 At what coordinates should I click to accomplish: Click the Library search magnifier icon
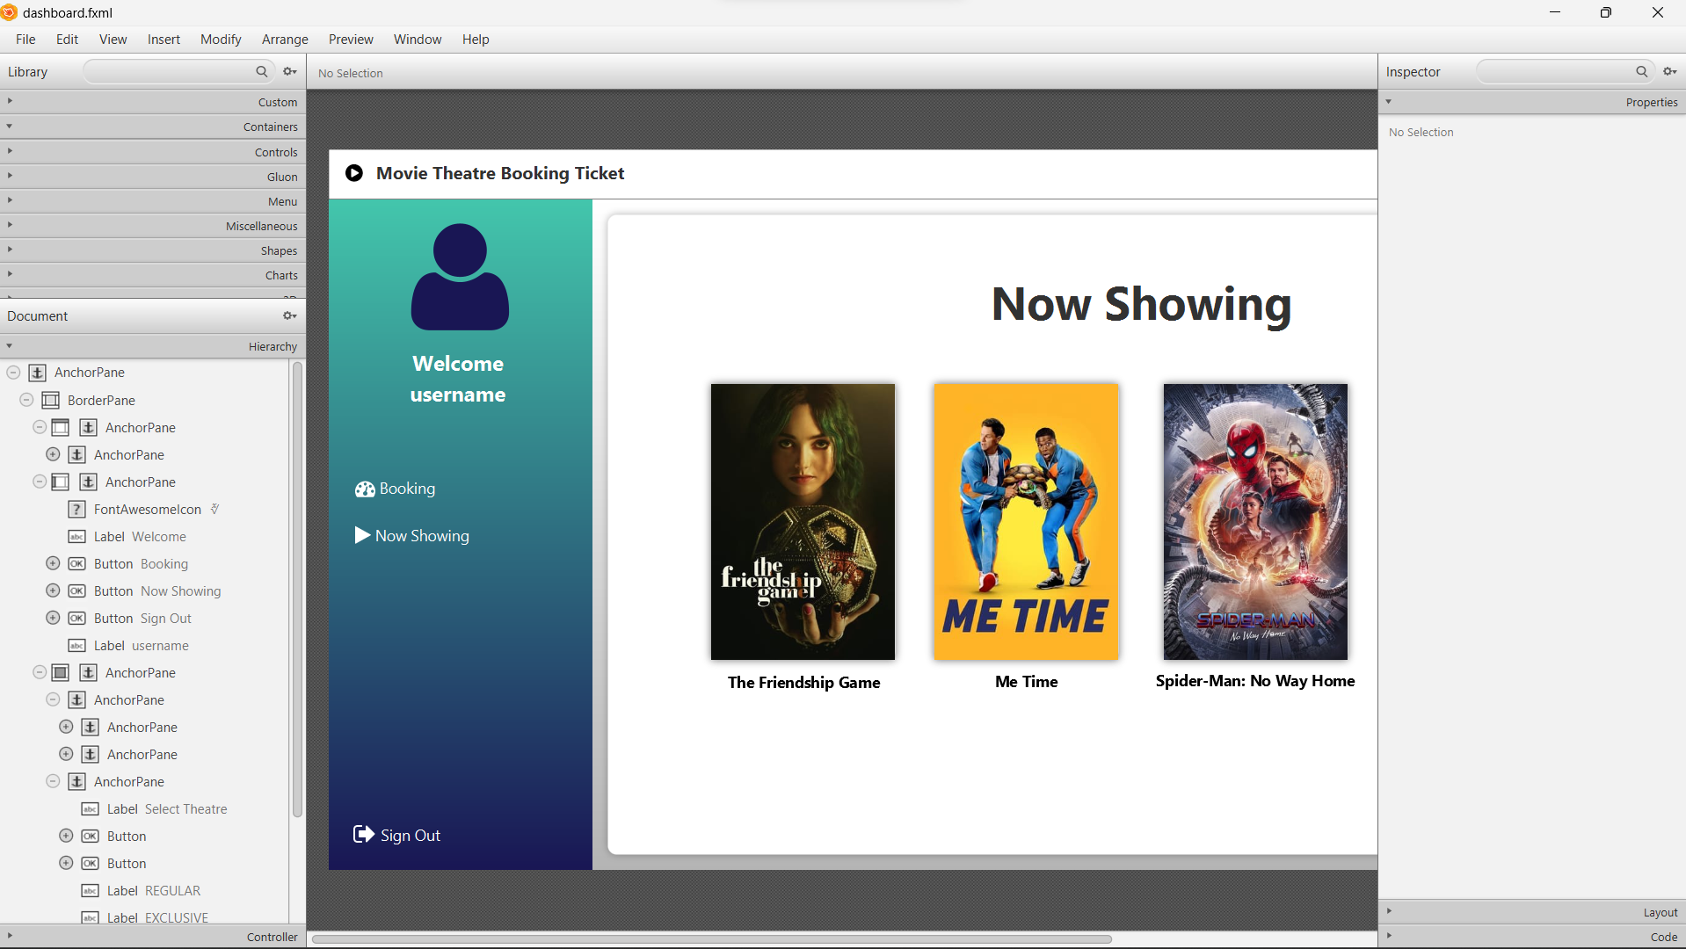click(x=261, y=71)
